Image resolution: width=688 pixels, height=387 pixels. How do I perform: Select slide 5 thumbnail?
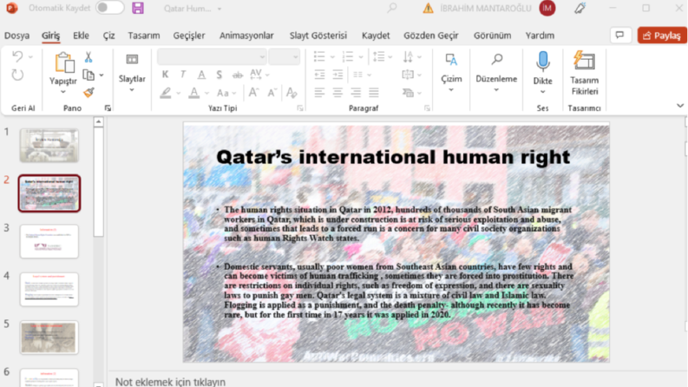(49, 338)
